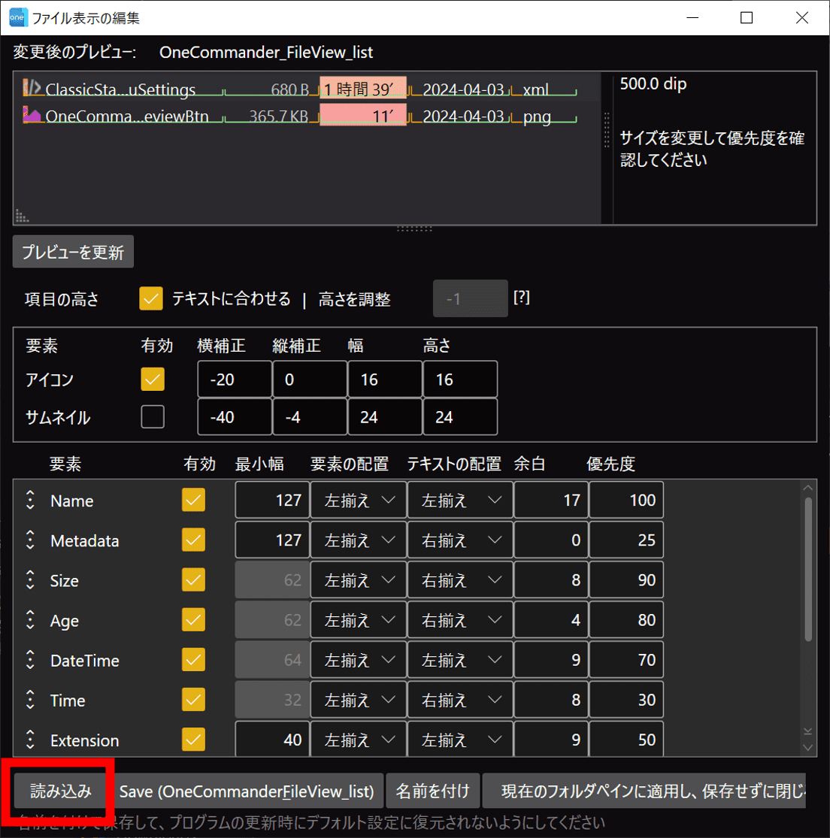Click the Name 余白 field showing 17
The width and height of the screenshot is (830, 838).
(x=551, y=501)
